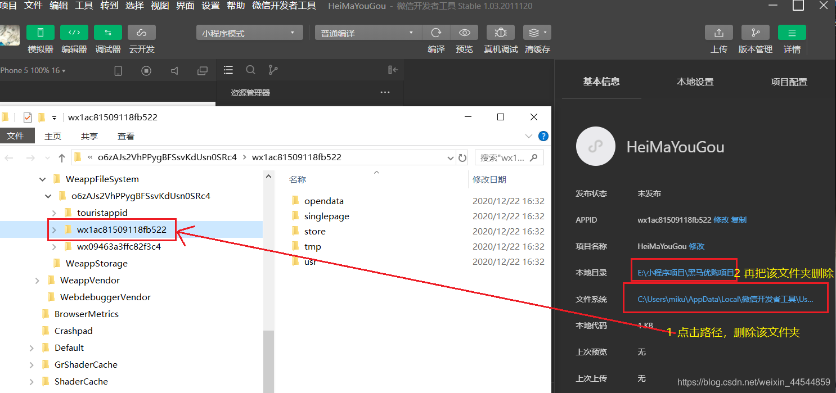Image resolution: width=836 pixels, height=393 pixels.
Task: Expand the GrShaderCache tree node
Action: click(32, 365)
